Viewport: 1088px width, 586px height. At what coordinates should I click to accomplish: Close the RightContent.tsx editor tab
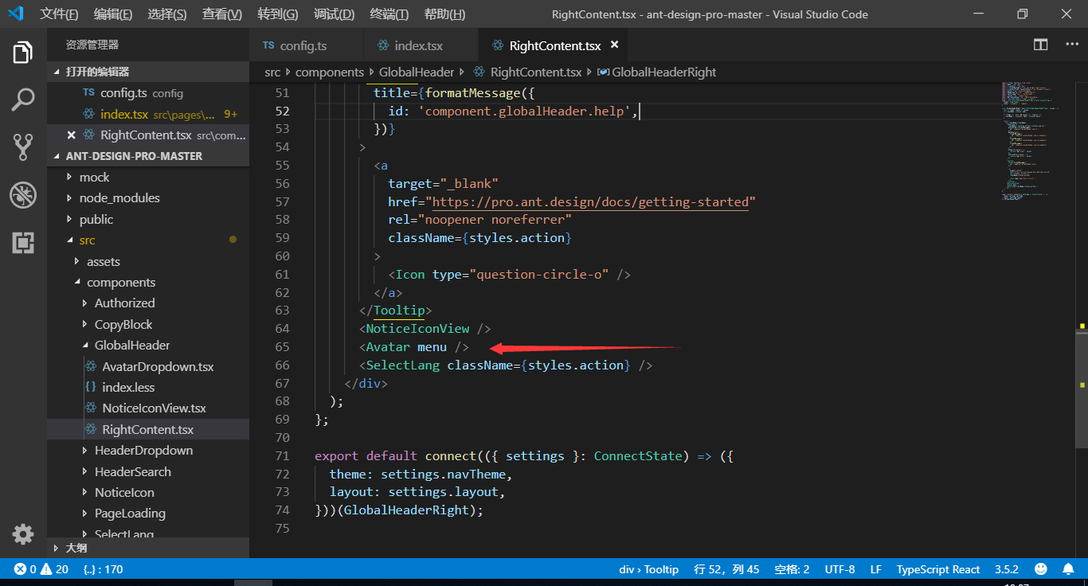coord(614,45)
